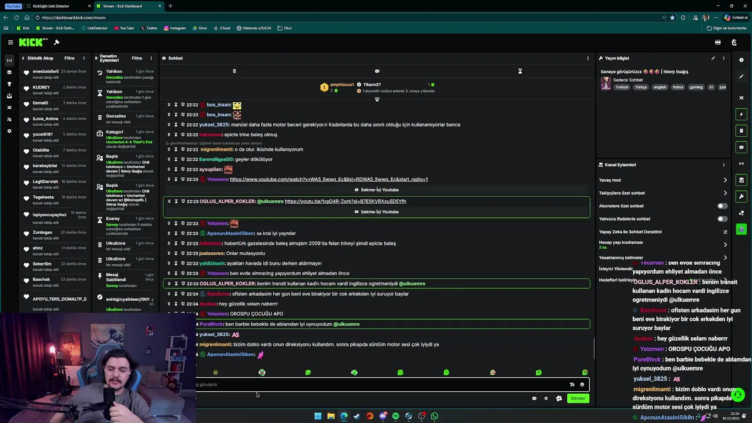Open a new browser tab

pos(170,6)
